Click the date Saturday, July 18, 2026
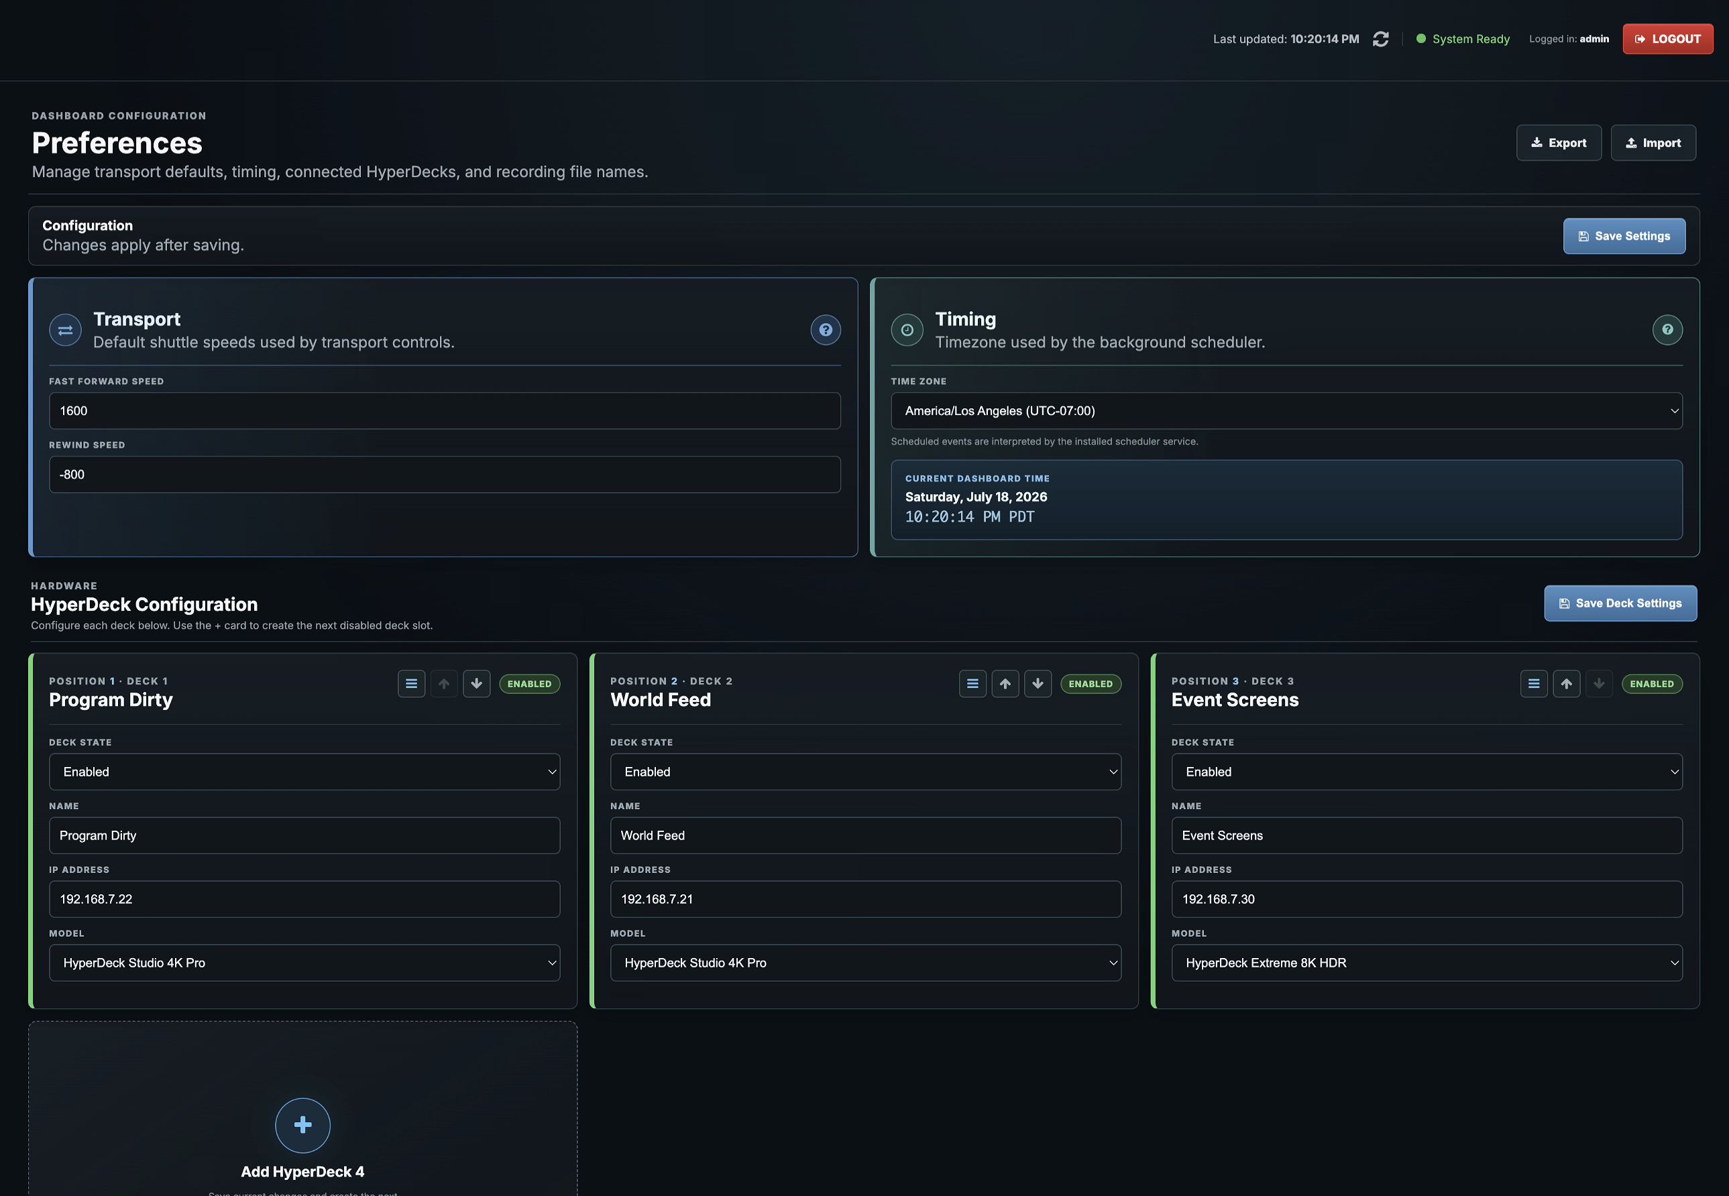 (x=976, y=497)
